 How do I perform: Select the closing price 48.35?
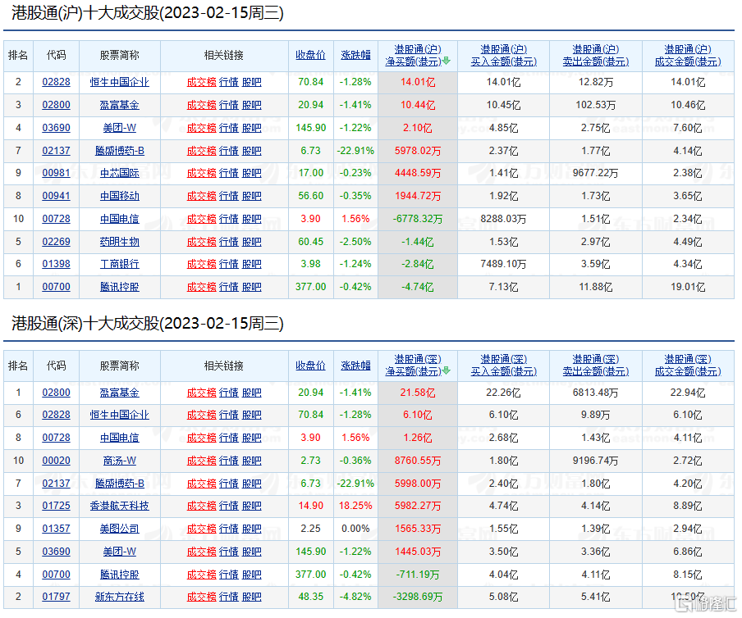coord(310,597)
